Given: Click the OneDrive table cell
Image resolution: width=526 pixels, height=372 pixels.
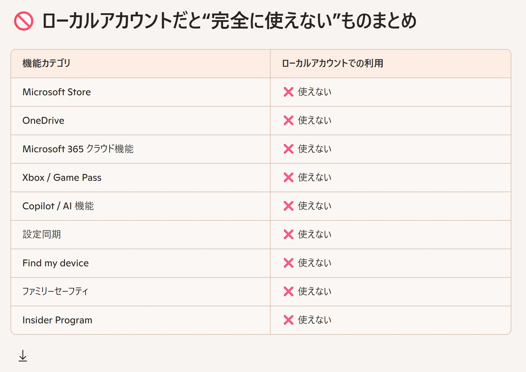Looking at the screenshot, I should click(43, 121).
